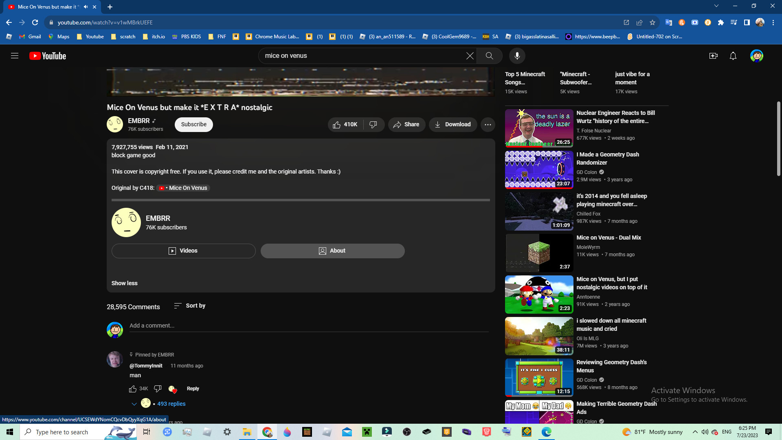
Task: Click the YouTube home logo
Action: 47,56
